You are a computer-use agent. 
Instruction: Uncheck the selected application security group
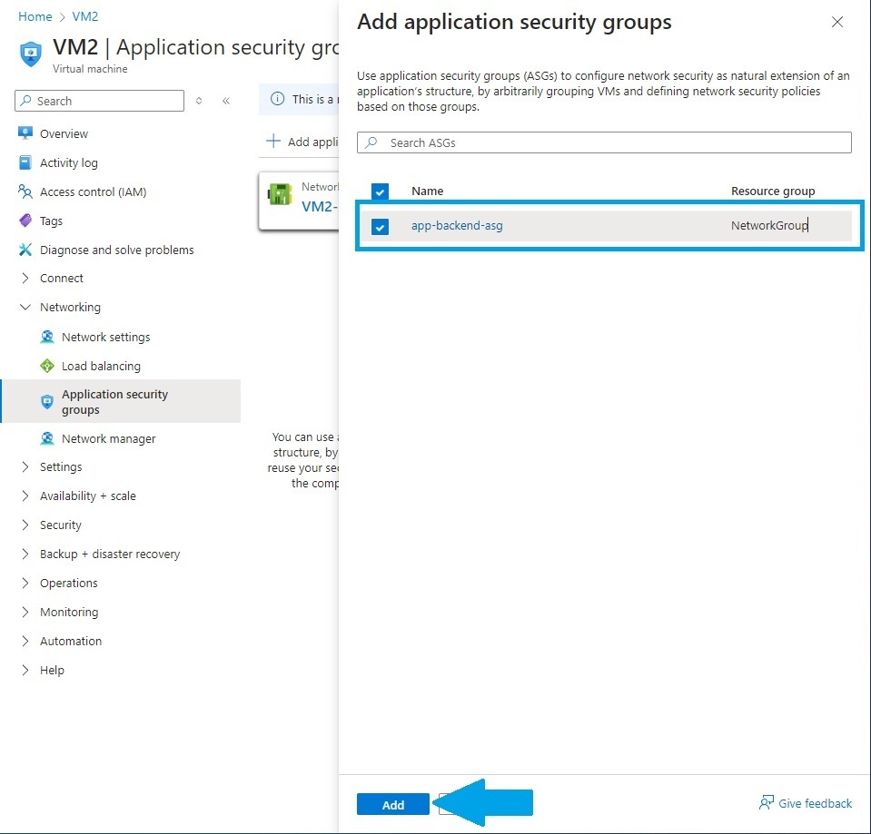click(x=380, y=227)
